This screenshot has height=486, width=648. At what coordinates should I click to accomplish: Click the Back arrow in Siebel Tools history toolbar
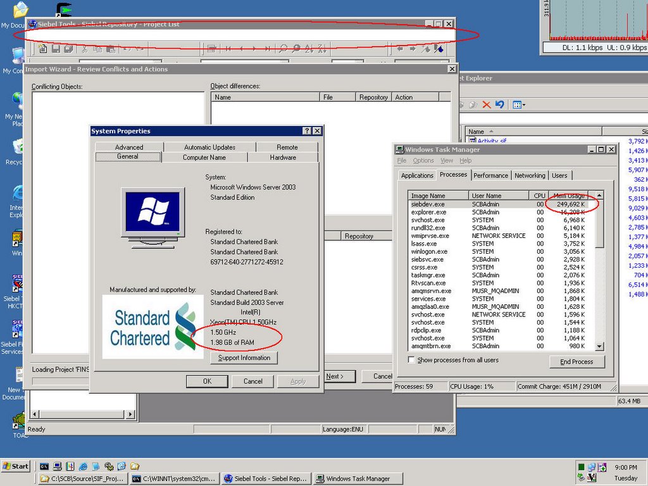coord(400,49)
